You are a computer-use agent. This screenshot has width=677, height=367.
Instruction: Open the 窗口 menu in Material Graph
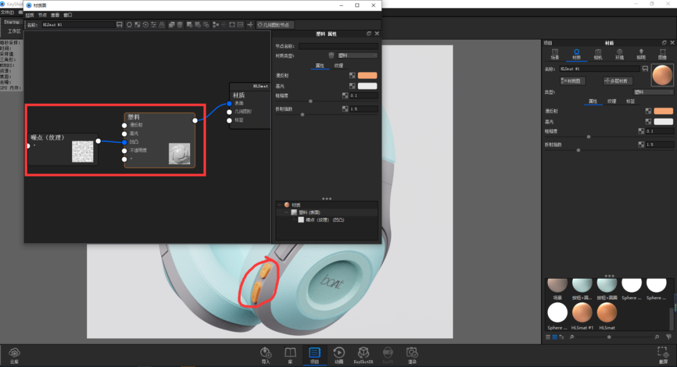[68, 15]
